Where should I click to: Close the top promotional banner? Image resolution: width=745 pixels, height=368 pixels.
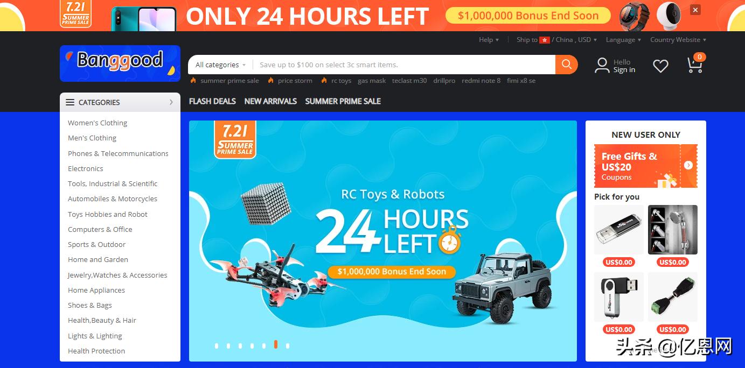(695, 10)
